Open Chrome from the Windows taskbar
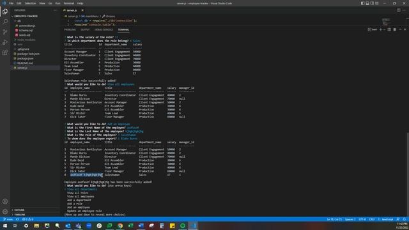This screenshot has height=230, width=409. [120, 226]
